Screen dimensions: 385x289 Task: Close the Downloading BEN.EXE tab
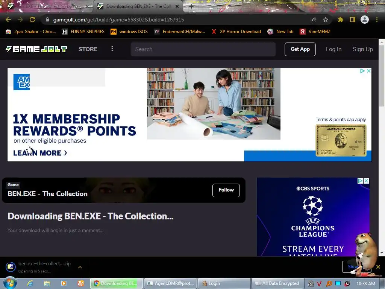tap(177, 6)
